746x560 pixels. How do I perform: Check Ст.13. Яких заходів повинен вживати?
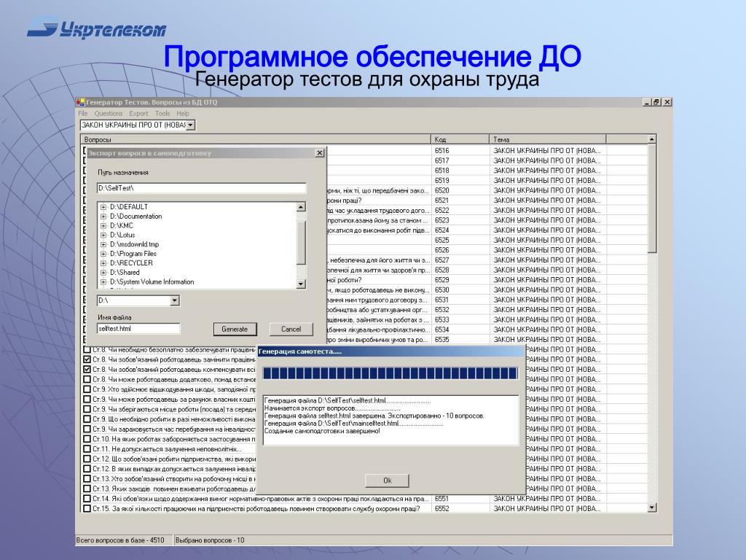[x=87, y=489]
